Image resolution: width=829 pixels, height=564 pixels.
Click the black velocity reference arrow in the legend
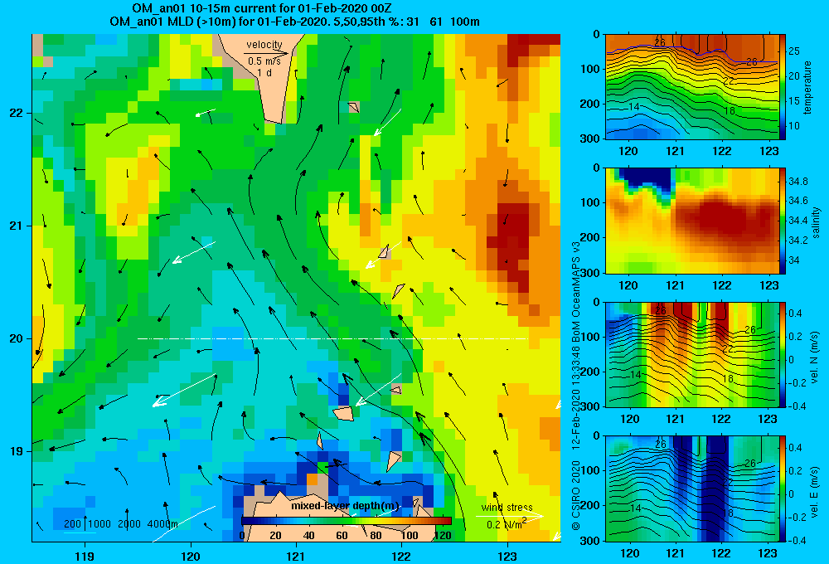(x=267, y=53)
